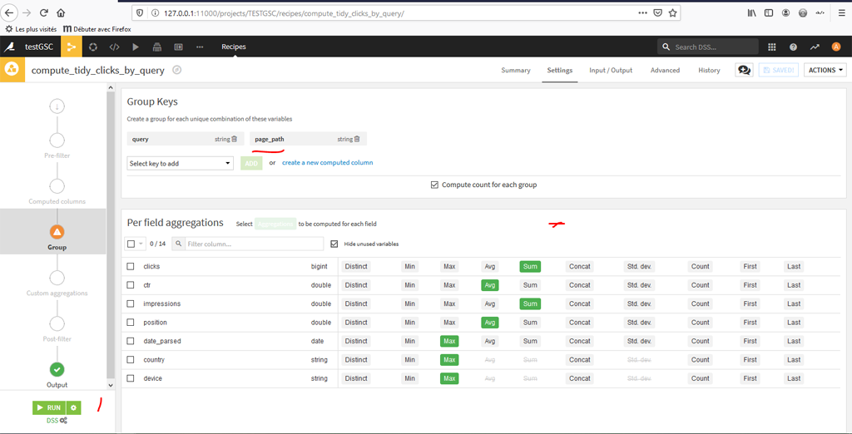Bookmark this page with the star

click(672, 12)
